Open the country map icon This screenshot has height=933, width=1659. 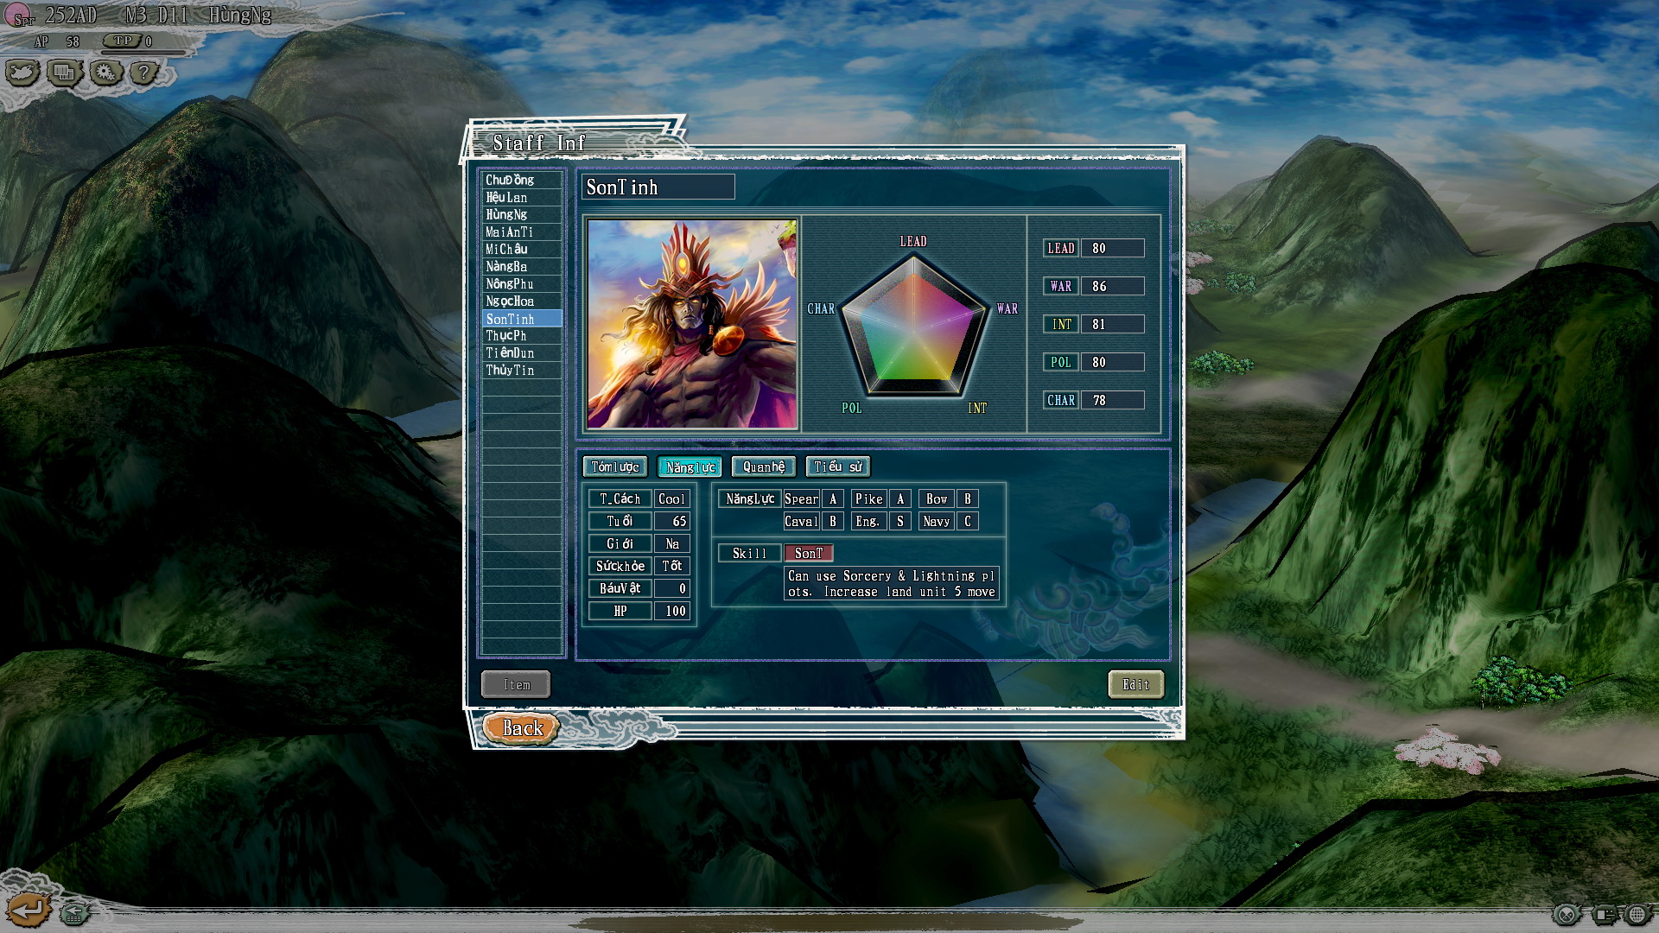[22, 73]
